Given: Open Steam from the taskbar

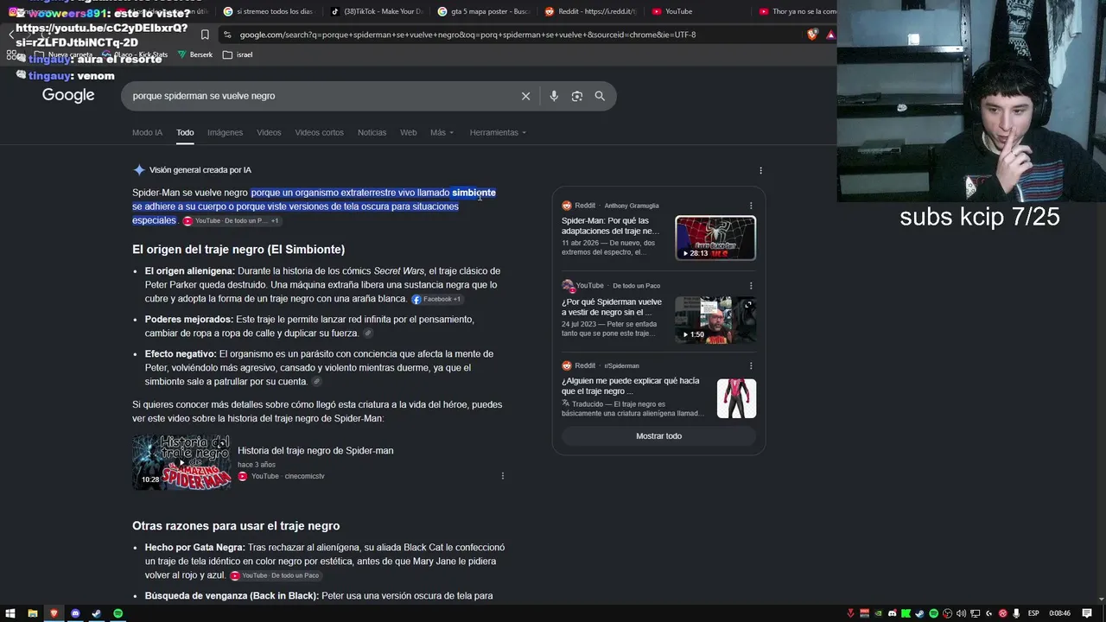Looking at the screenshot, I should (x=96, y=613).
